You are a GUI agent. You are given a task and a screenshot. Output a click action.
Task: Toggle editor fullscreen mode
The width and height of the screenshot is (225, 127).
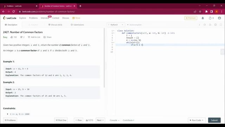(x=221, y=25)
